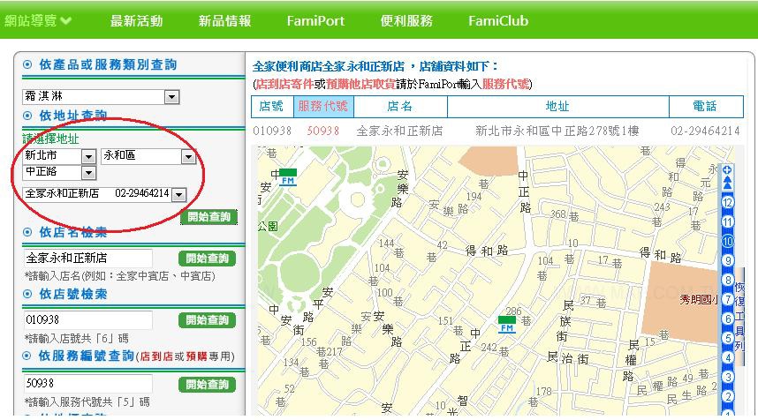Click the 秀朗國小 label on the map
The height and width of the screenshot is (420, 758).
coord(699,300)
